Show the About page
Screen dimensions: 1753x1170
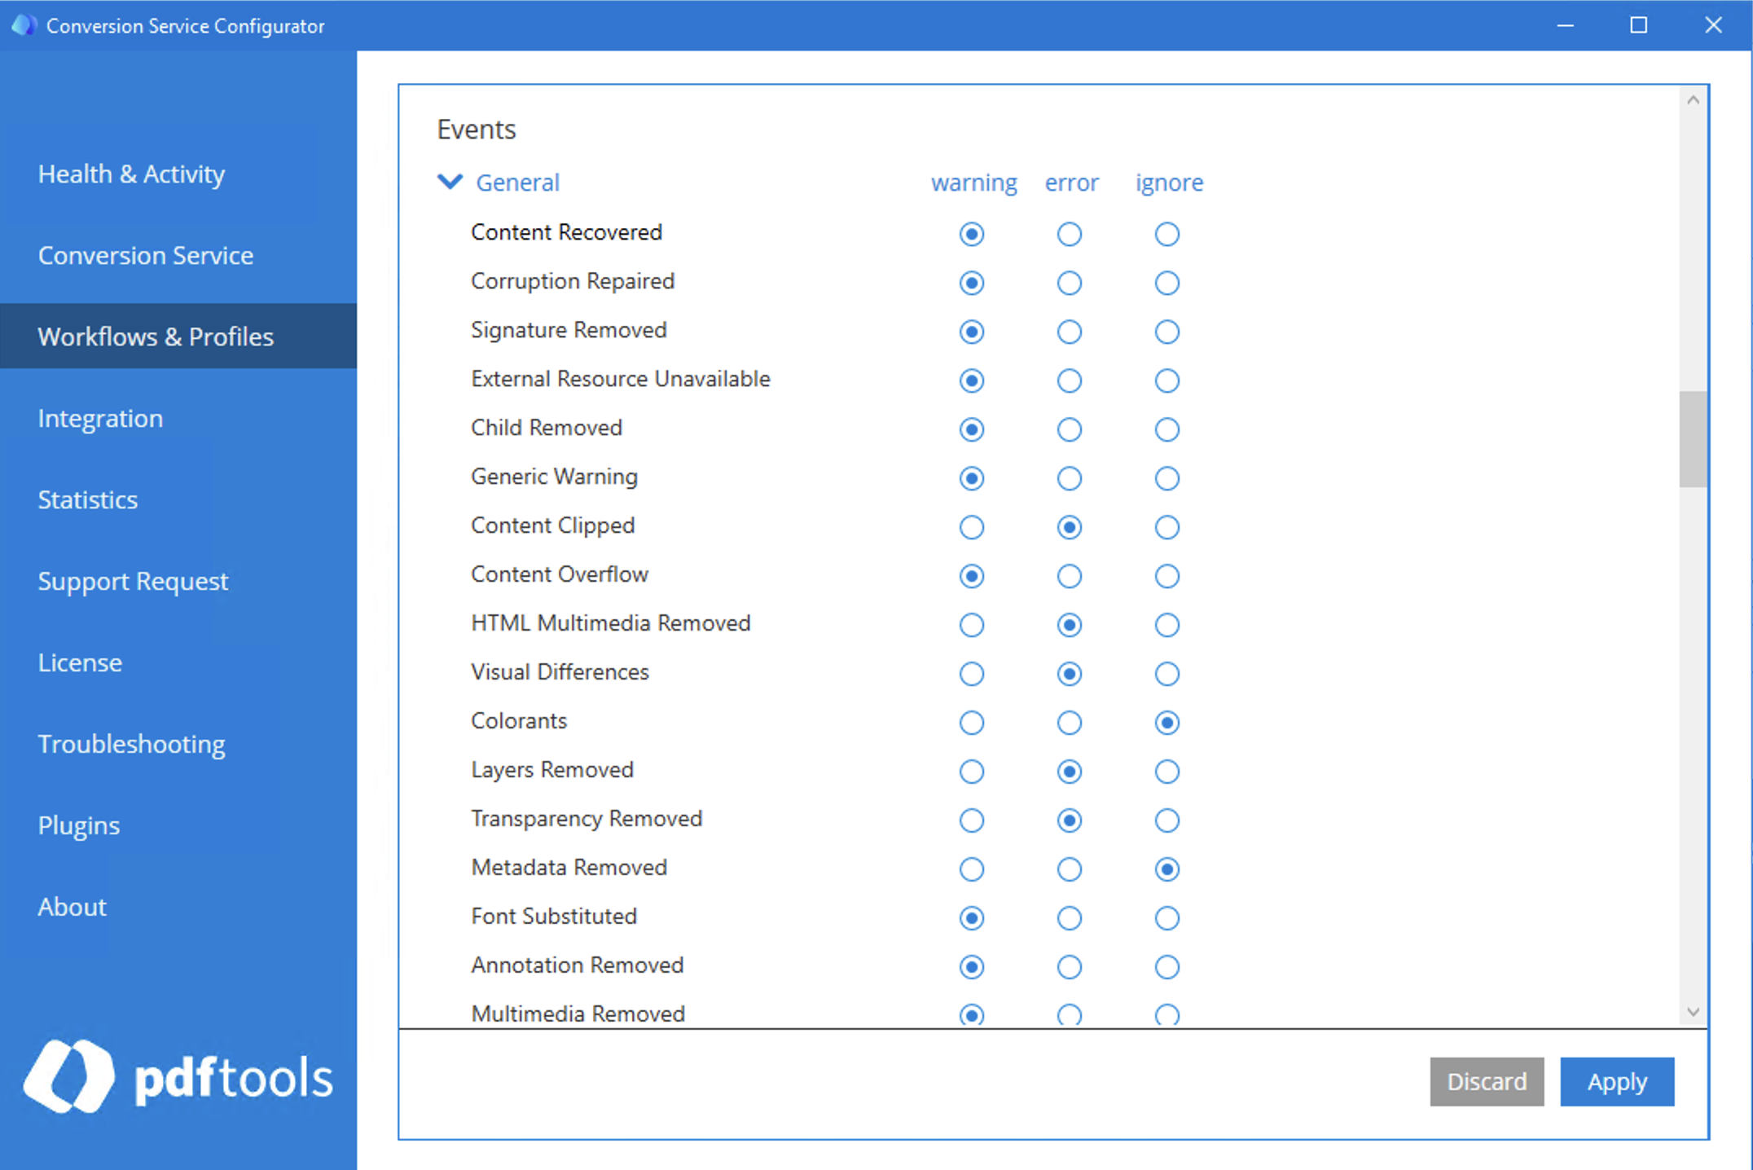pyautogui.click(x=72, y=906)
